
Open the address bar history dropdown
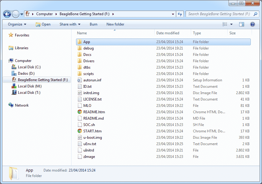tap(173, 14)
